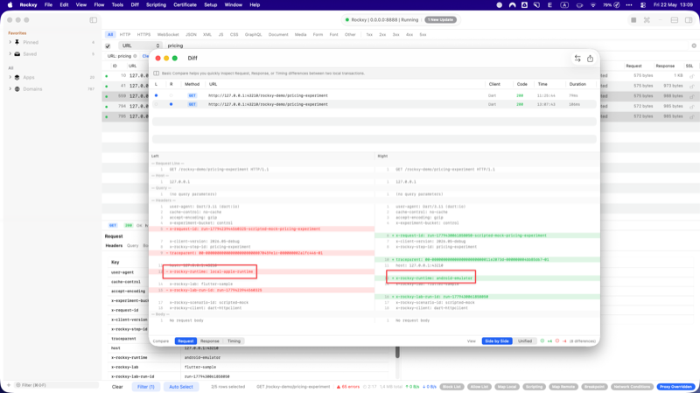700x393 pixels.
Task: Click the Response column header in main table
Action: point(665,66)
